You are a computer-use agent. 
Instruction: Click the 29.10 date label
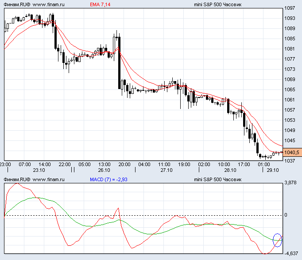[273, 170]
